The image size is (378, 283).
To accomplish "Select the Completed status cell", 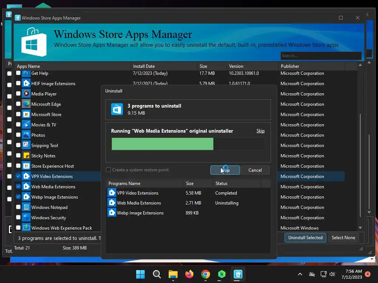I will [x=226, y=193].
